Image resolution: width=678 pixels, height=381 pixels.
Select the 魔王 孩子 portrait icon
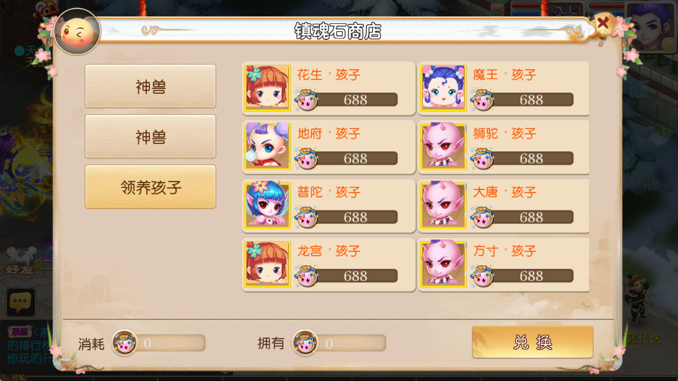click(x=443, y=88)
